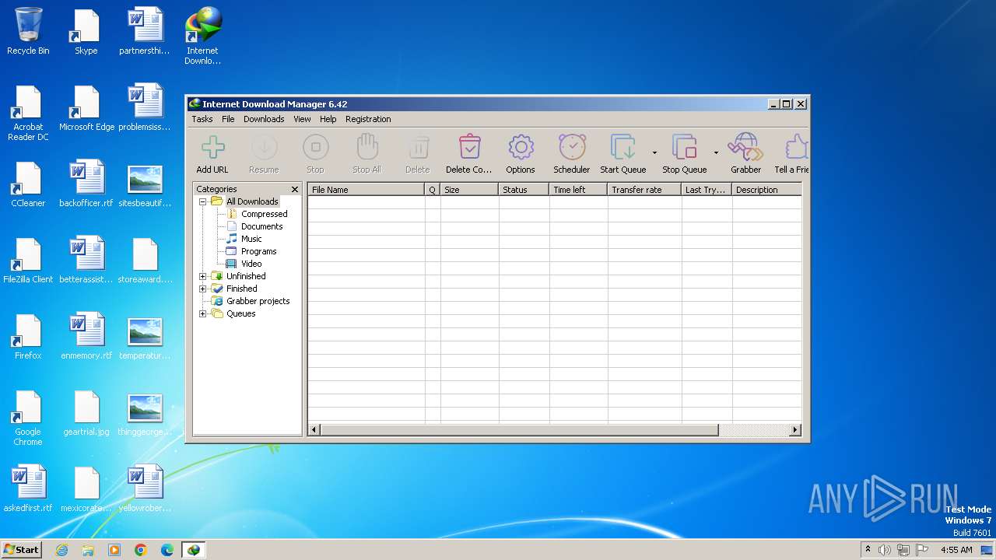
Task: Select Grabber projects in tree
Action: [x=258, y=301]
